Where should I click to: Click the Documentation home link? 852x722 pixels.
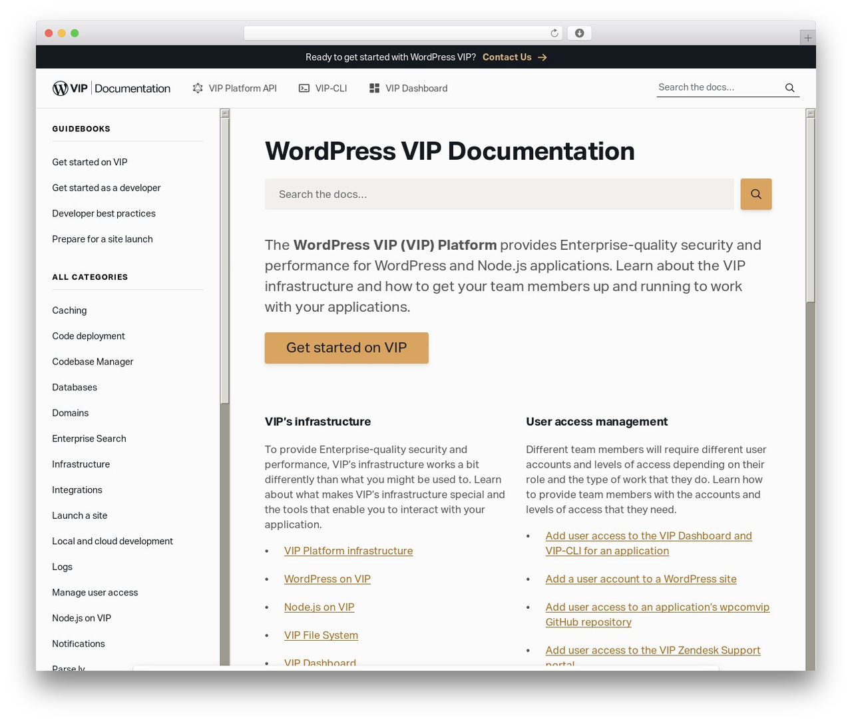point(132,88)
